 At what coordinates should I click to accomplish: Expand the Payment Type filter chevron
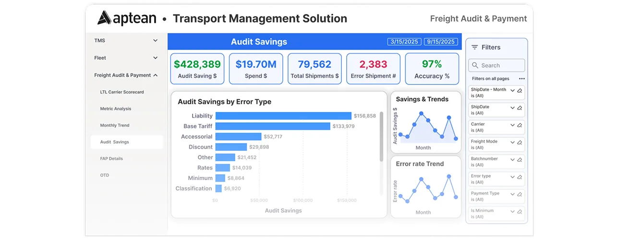tap(512, 194)
